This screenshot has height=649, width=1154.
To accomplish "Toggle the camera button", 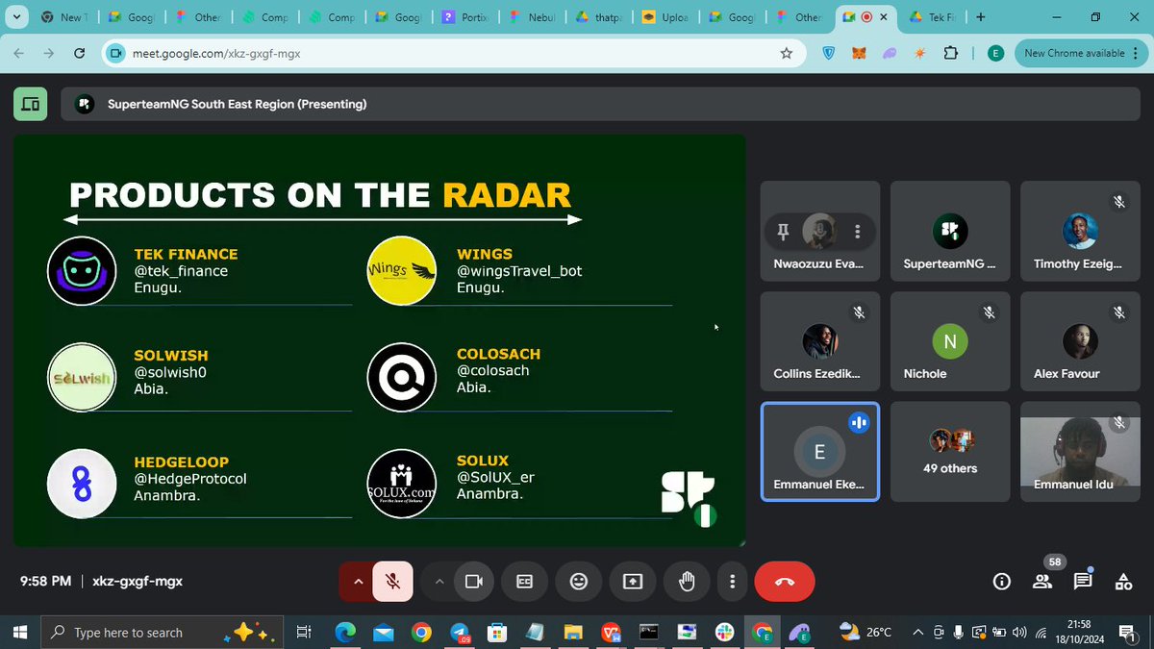I will (x=473, y=581).
